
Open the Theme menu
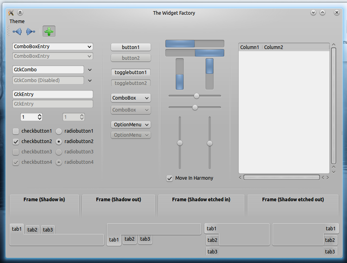pos(17,22)
